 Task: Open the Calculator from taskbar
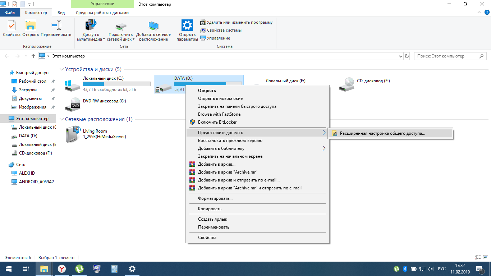coord(115,269)
